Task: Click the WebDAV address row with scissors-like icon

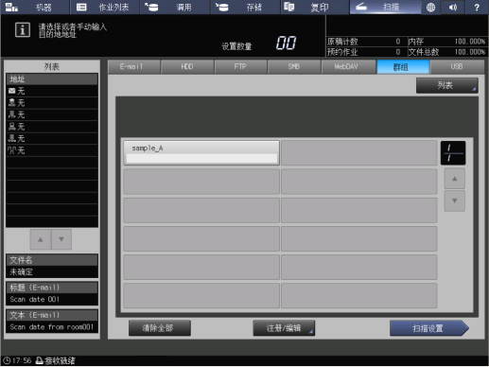Action: point(52,150)
